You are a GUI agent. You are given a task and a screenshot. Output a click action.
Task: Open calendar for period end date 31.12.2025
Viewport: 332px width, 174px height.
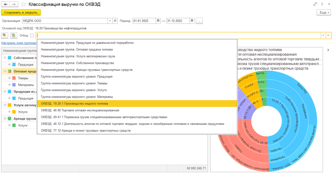click(192, 21)
